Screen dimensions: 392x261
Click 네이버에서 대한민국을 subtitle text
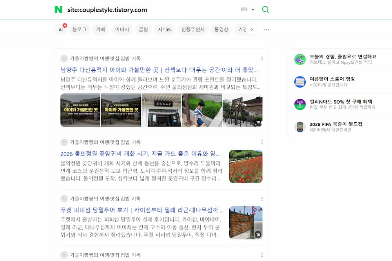tap(330, 130)
